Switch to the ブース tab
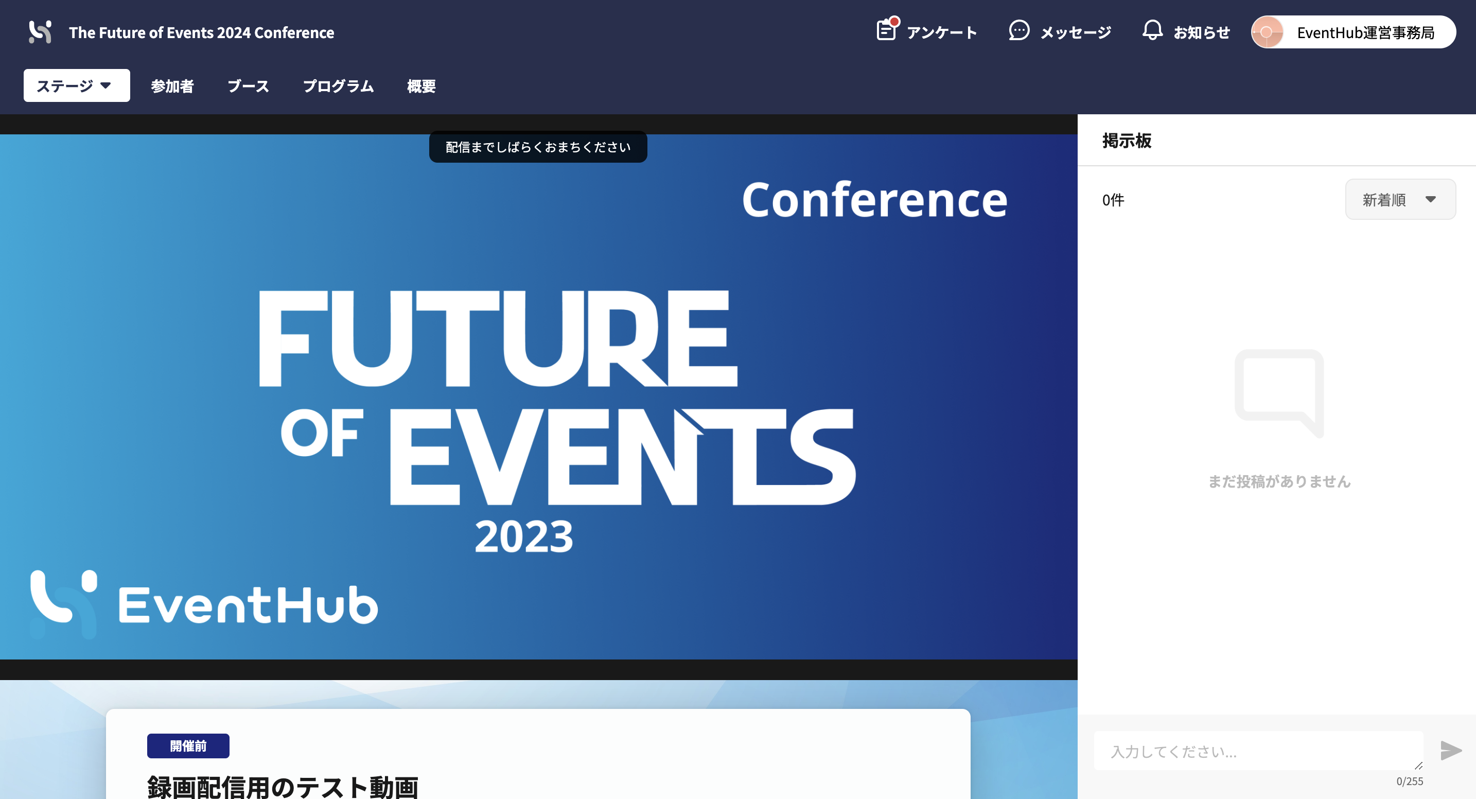The image size is (1476, 799). 248,86
